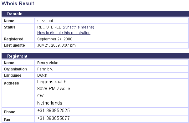This screenshot has width=189, height=123.
Task: Open 'How to dispute this registration' link
Action: (64, 33)
